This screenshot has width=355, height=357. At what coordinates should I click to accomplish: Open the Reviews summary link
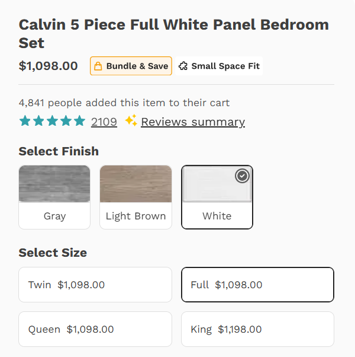(x=193, y=122)
